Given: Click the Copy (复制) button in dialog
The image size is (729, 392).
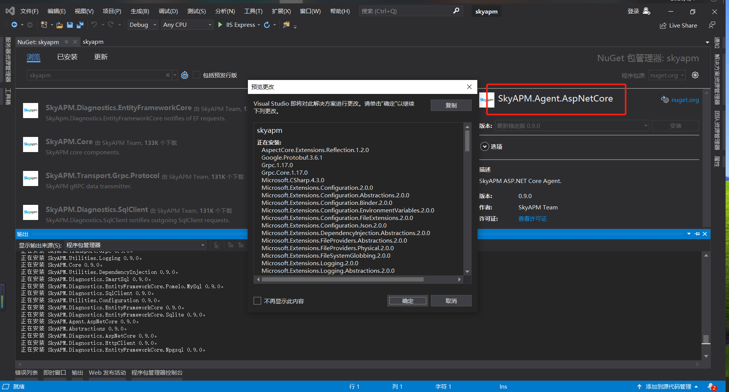Looking at the screenshot, I should coord(451,105).
